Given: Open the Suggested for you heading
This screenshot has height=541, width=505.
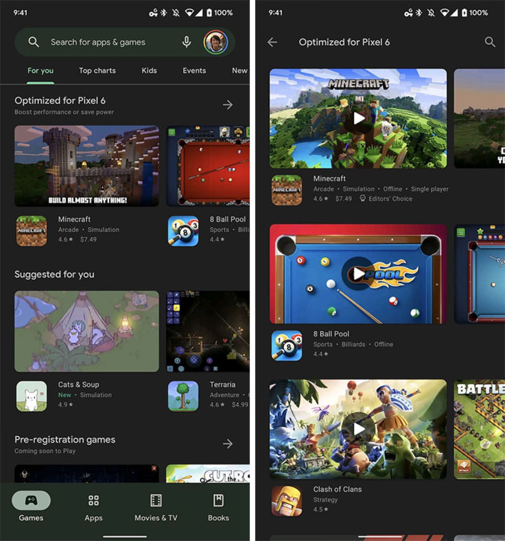Looking at the screenshot, I should [54, 274].
